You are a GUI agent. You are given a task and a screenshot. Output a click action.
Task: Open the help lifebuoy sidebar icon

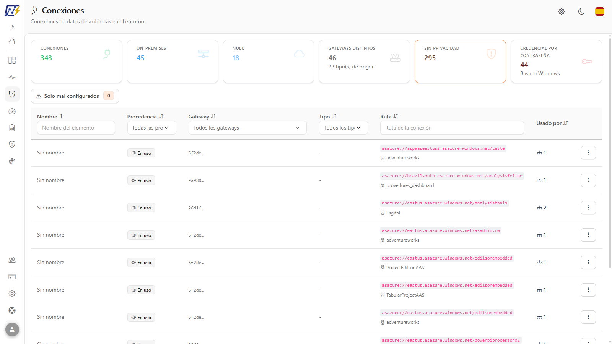point(12,310)
